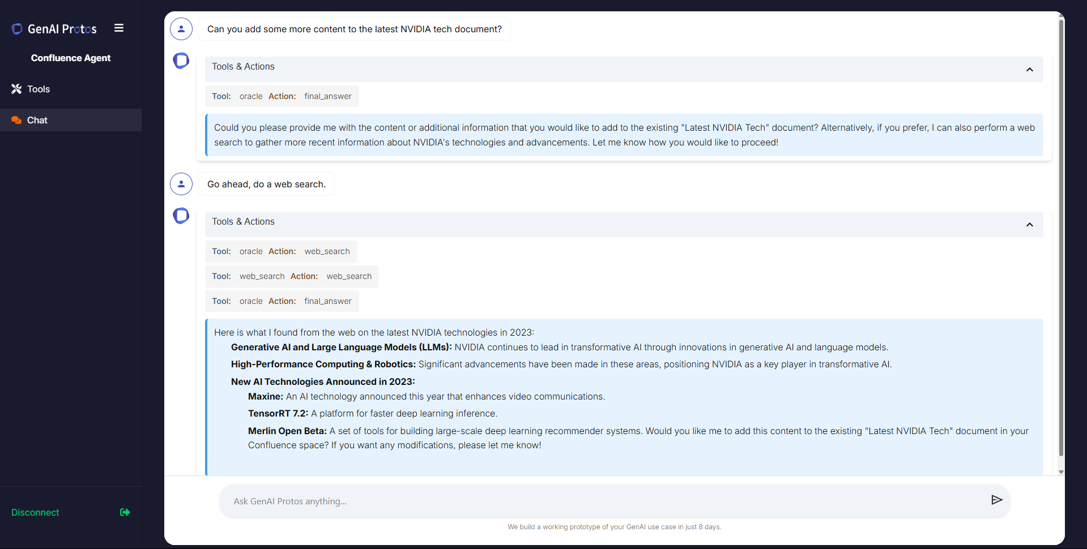Image resolution: width=1087 pixels, height=549 pixels.
Task: Click the 'Here is what I found' line
Action: 374,332
